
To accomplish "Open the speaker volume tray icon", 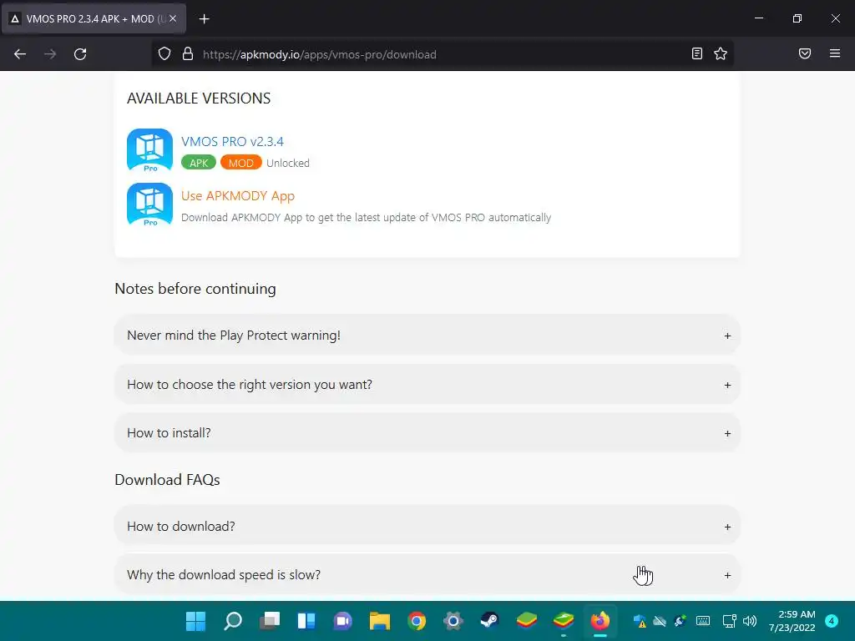I will [750, 621].
